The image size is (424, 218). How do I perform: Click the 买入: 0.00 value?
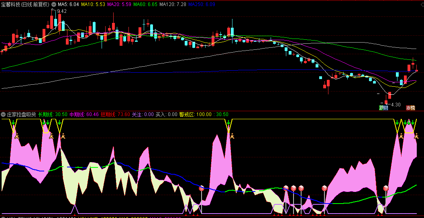[167, 114]
